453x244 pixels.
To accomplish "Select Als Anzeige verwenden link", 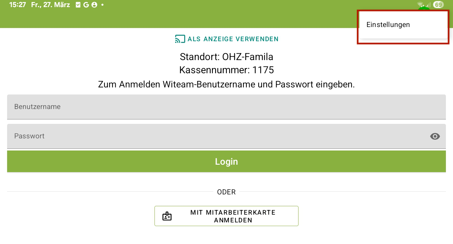I will [x=233, y=39].
